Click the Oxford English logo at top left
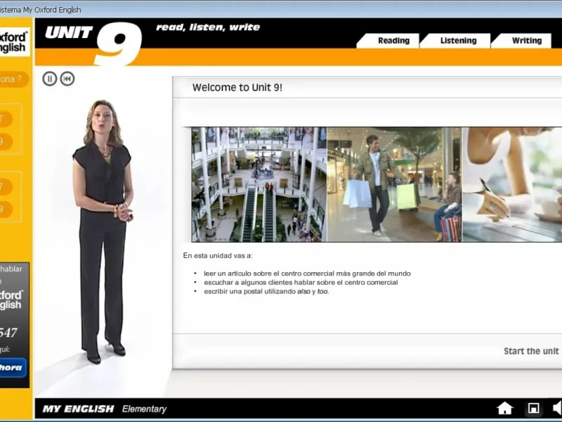562x422 pixels. [14, 42]
